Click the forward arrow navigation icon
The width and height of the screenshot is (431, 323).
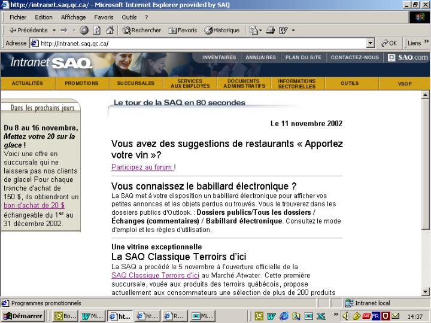tap(64, 31)
